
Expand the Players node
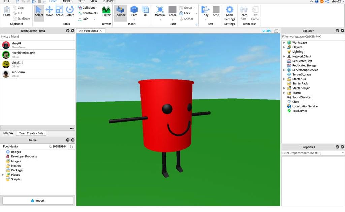(x=284, y=47)
